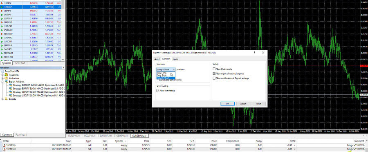Confirm the dialog with OK

click(227, 104)
